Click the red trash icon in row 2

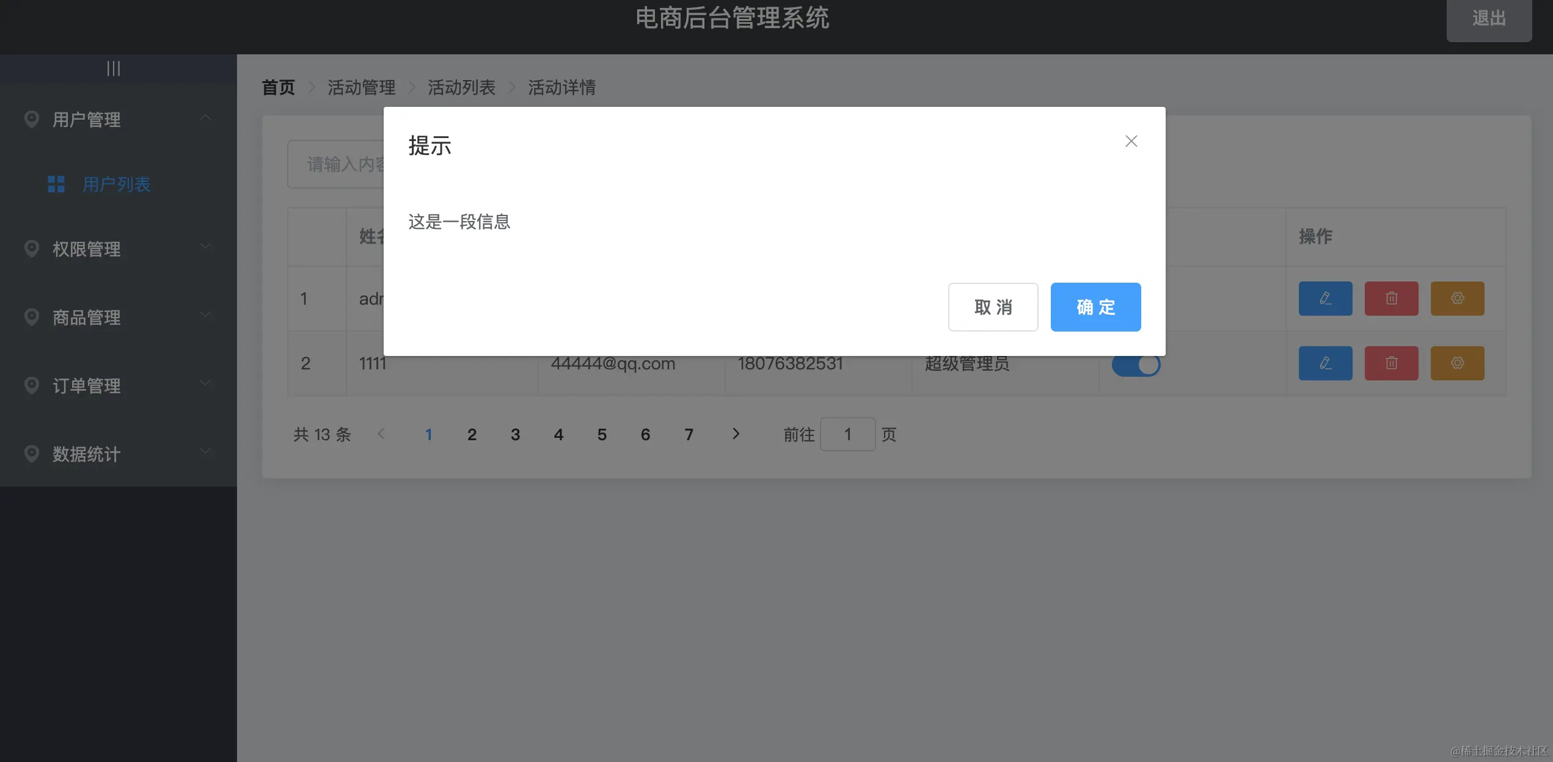(x=1391, y=363)
